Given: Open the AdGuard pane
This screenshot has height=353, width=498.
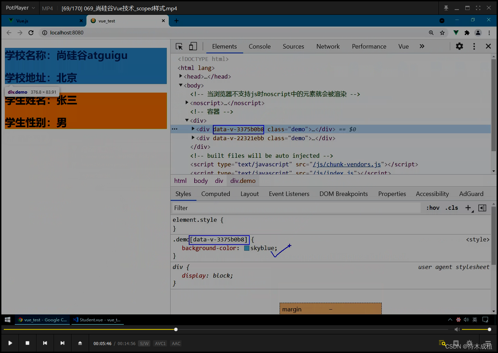Looking at the screenshot, I should pyautogui.click(x=471, y=194).
